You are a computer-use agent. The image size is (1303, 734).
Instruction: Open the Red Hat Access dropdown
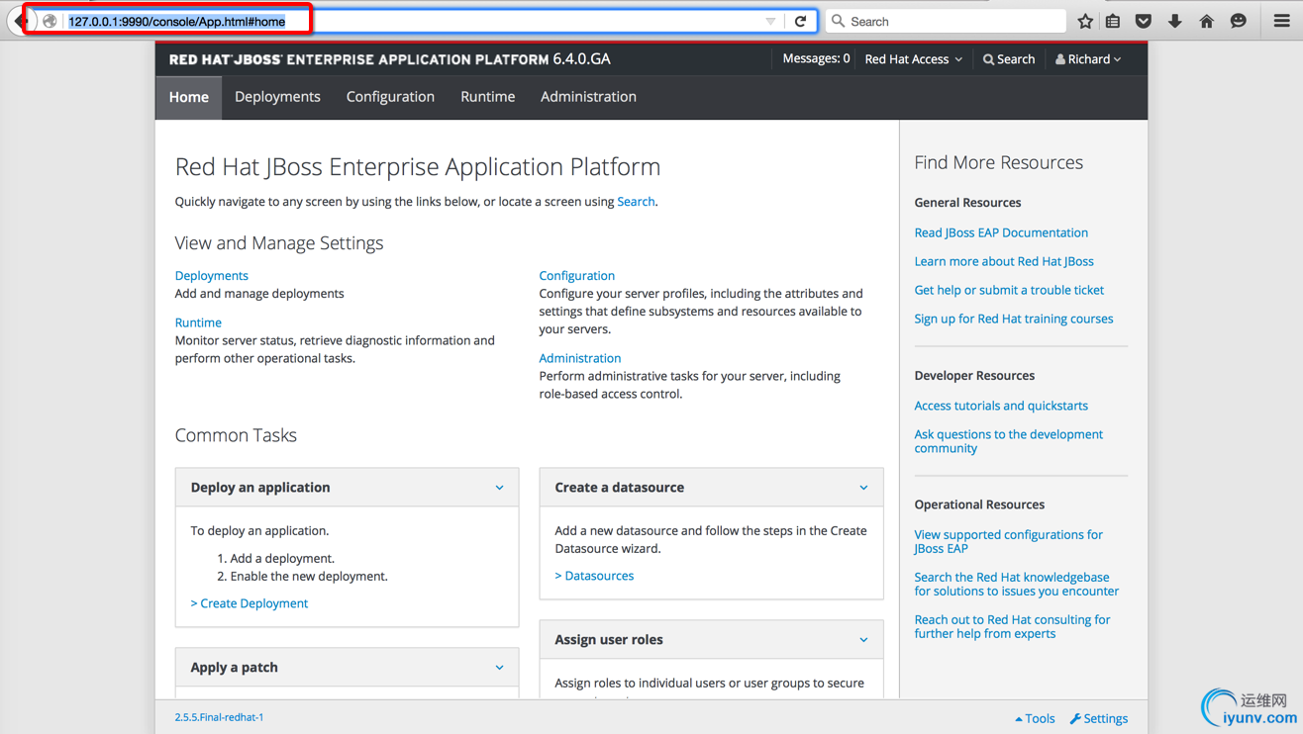913,59
